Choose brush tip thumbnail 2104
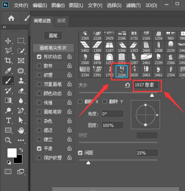Viewport: 185px width, 191px height. coord(122,71)
